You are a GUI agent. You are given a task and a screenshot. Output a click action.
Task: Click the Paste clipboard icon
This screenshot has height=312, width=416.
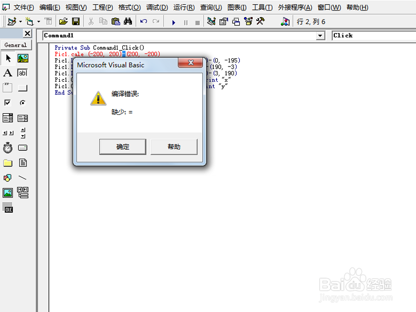(x=115, y=21)
